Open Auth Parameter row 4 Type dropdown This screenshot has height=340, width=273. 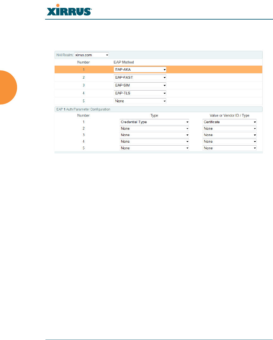point(154,141)
